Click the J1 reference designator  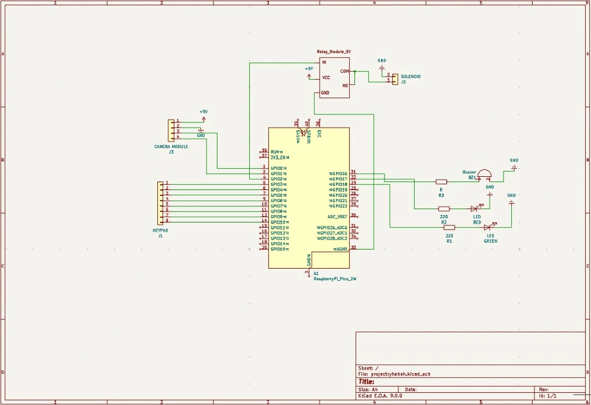coord(161,236)
